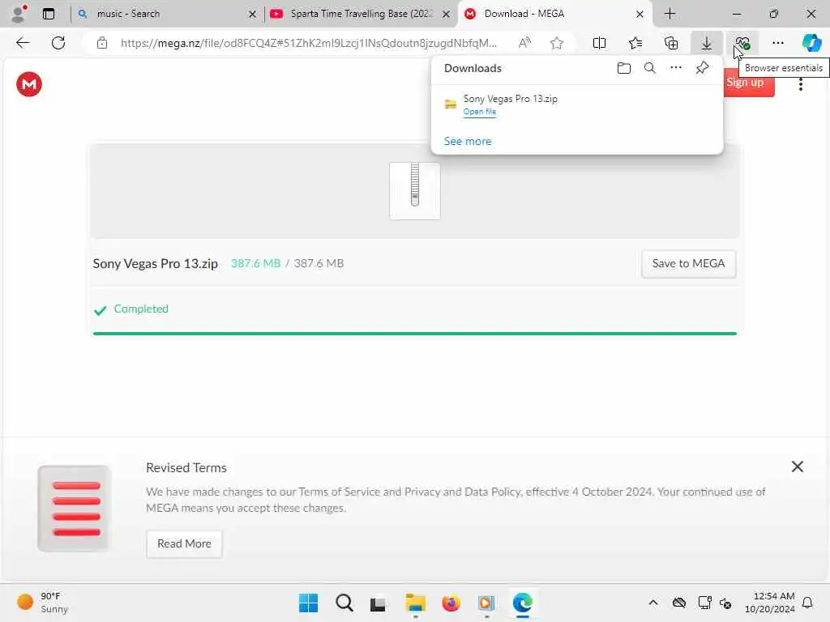Screen dimensions: 830x622
Task: Close the Sparta Time Travelling Base tab
Action: (x=447, y=15)
